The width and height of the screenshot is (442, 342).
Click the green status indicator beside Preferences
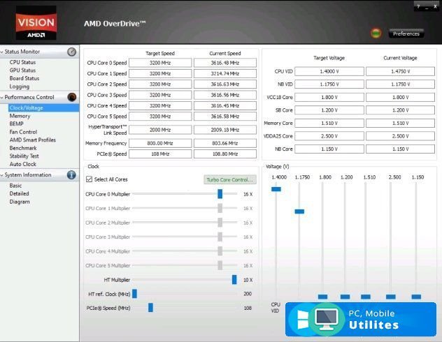click(376, 34)
